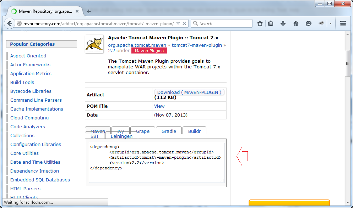Click the 2.2 version text
Viewport: 353px width, 208px height.
coord(112,51)
